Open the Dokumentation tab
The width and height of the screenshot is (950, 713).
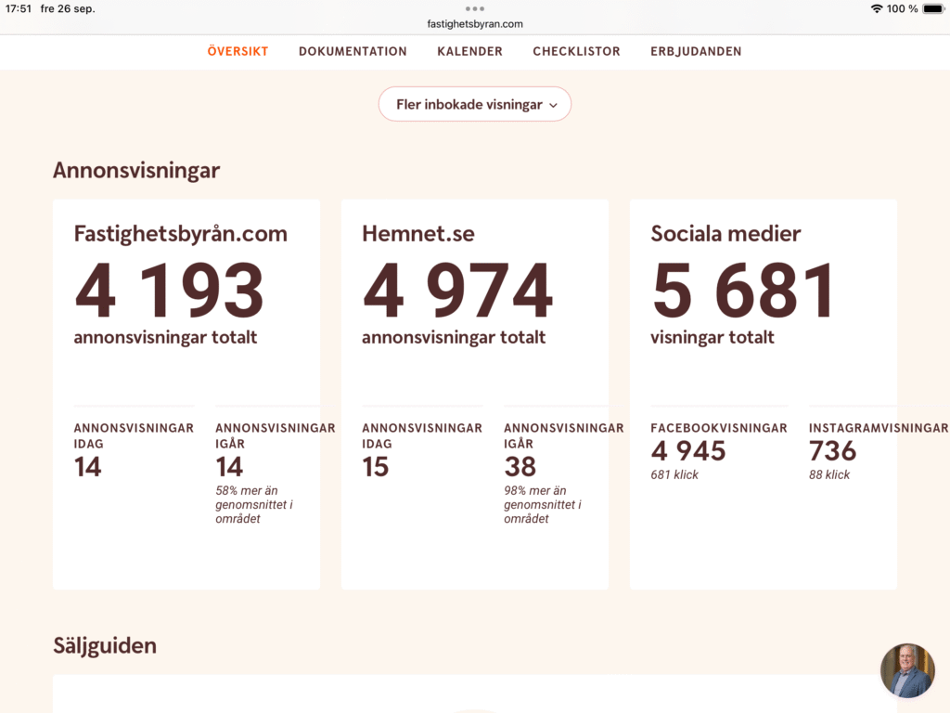click(x=353, y=51)
